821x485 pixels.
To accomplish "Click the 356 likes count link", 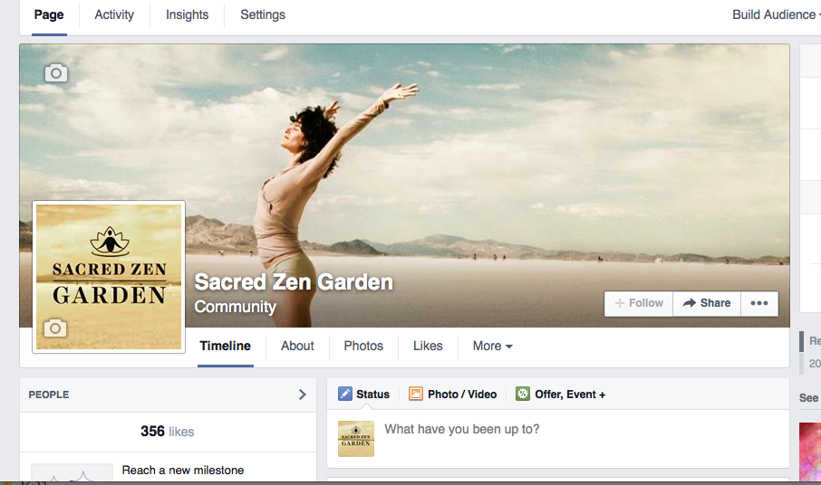I will (167, 432).
